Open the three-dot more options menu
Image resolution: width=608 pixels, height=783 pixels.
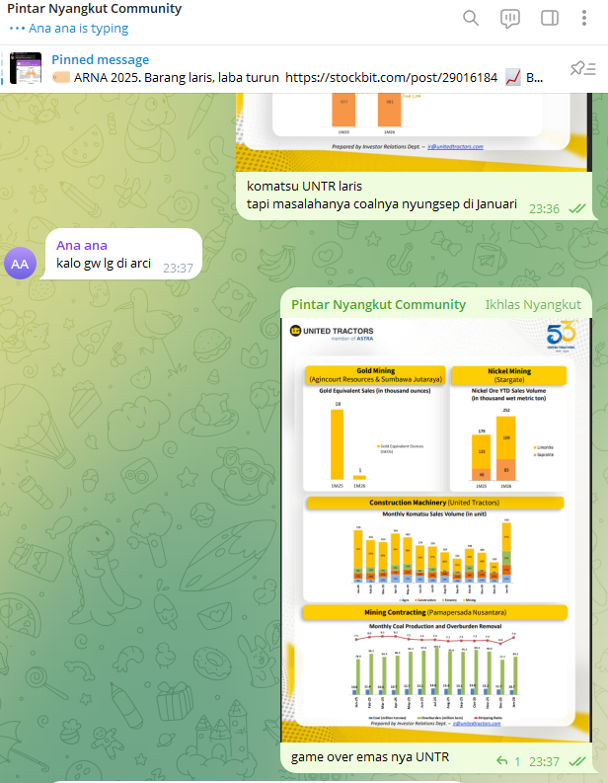(583, 18)
